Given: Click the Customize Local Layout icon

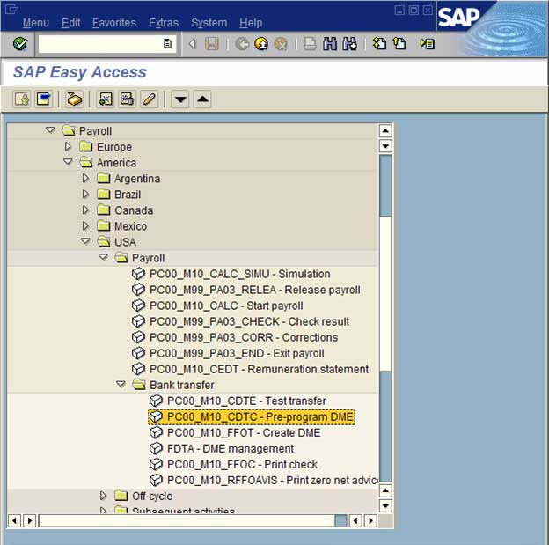Looking at the screenshot, I should pos(428,44).
